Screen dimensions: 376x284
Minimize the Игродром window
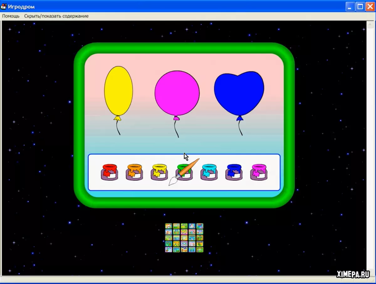point(350,7)
